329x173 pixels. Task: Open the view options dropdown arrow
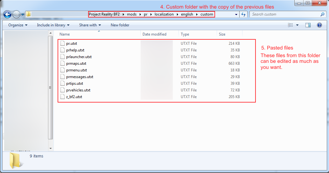click(297, 25)
